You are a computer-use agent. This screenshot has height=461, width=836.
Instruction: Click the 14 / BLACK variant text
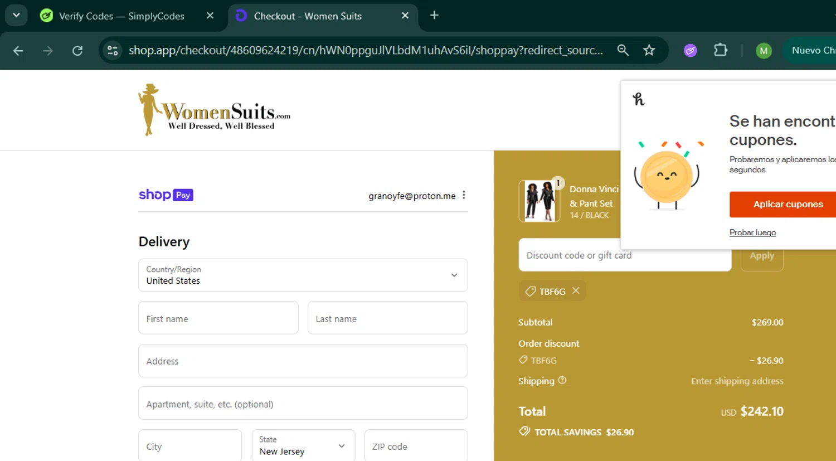point(589,215)
